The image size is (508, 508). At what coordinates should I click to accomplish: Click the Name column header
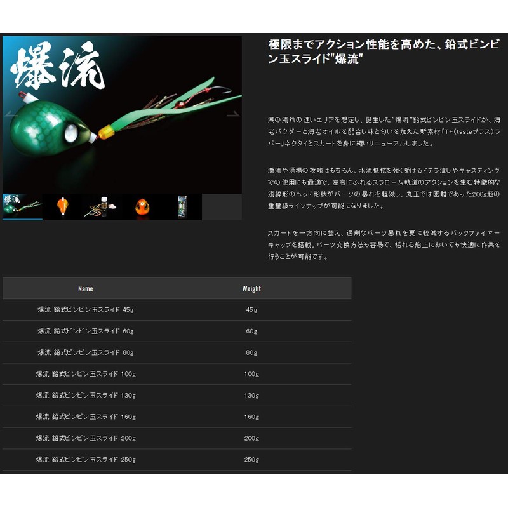tap(85, 289)
